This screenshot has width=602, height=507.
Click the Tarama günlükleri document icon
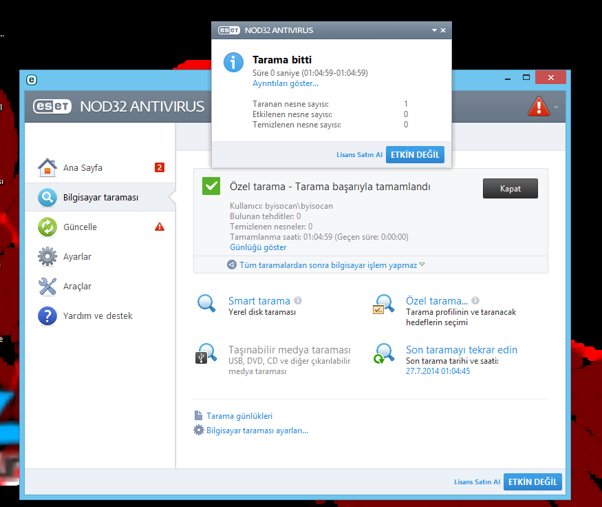(198, 415)
